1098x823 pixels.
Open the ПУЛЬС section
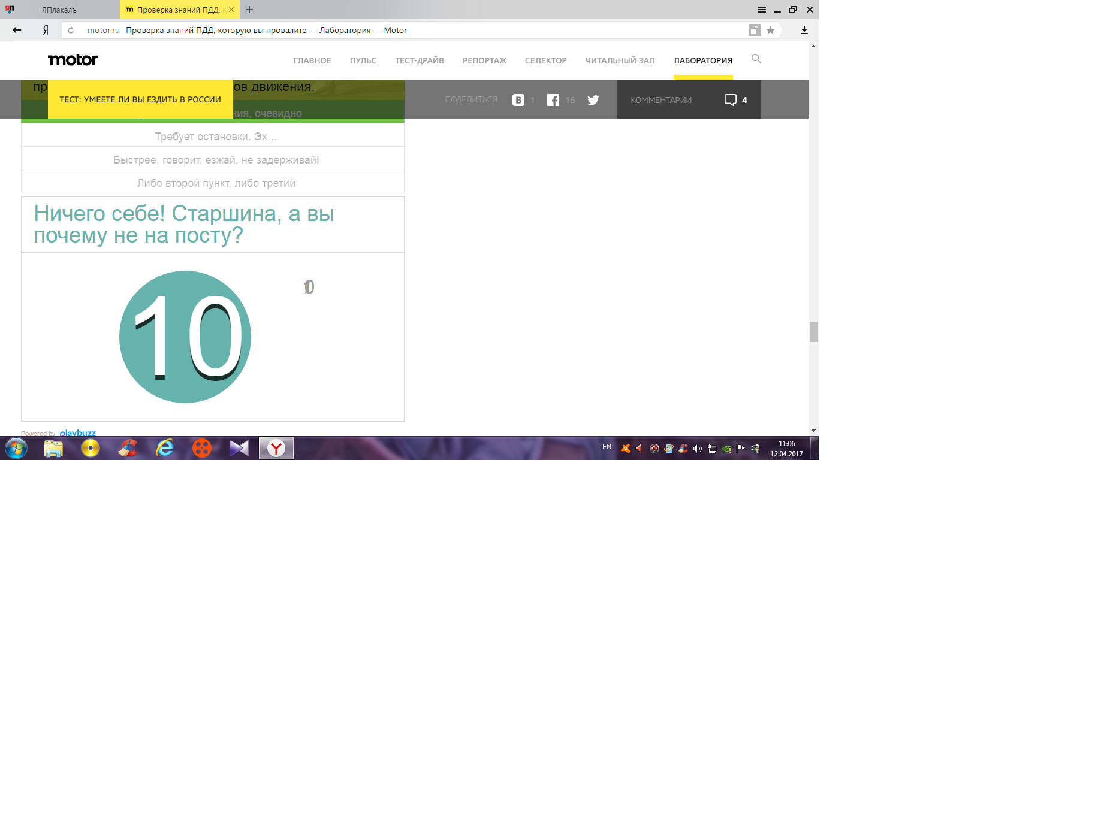[x=363, y=60]
